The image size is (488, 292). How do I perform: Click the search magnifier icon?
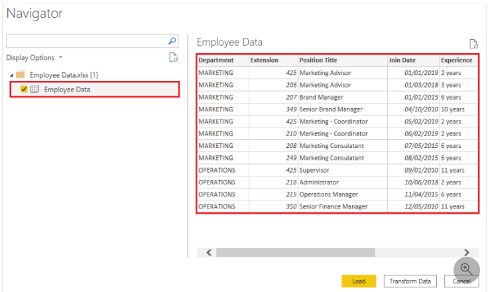(x=172, y=41)
